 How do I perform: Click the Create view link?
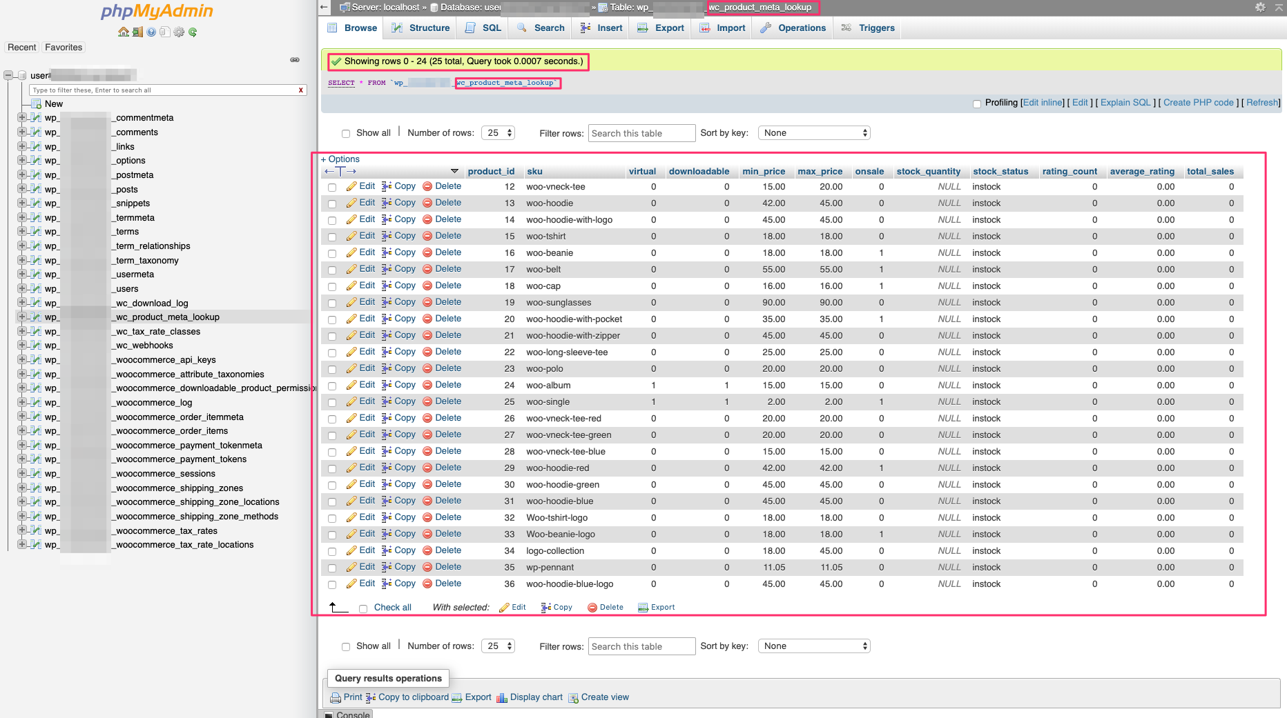[604, 697]
